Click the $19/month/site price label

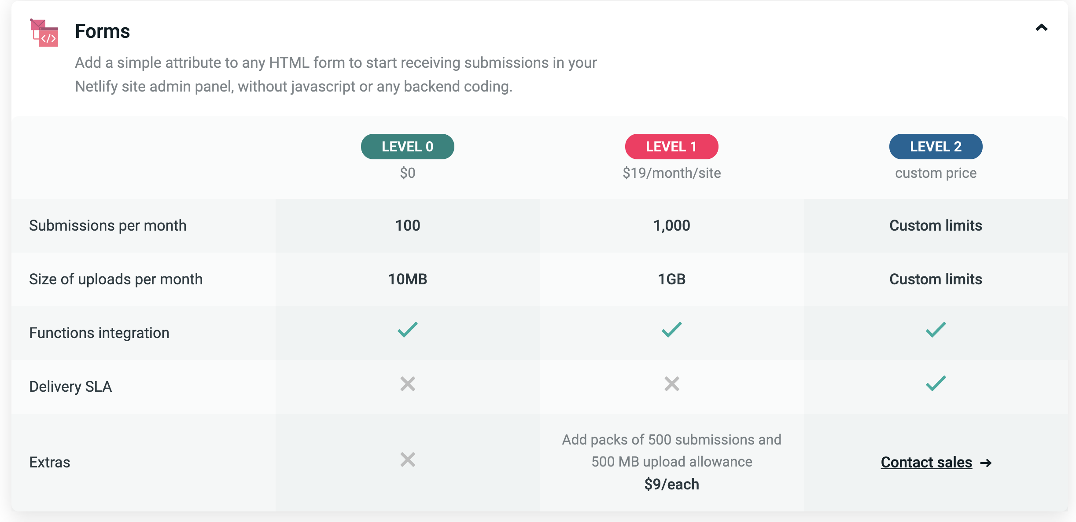[671, 173]
